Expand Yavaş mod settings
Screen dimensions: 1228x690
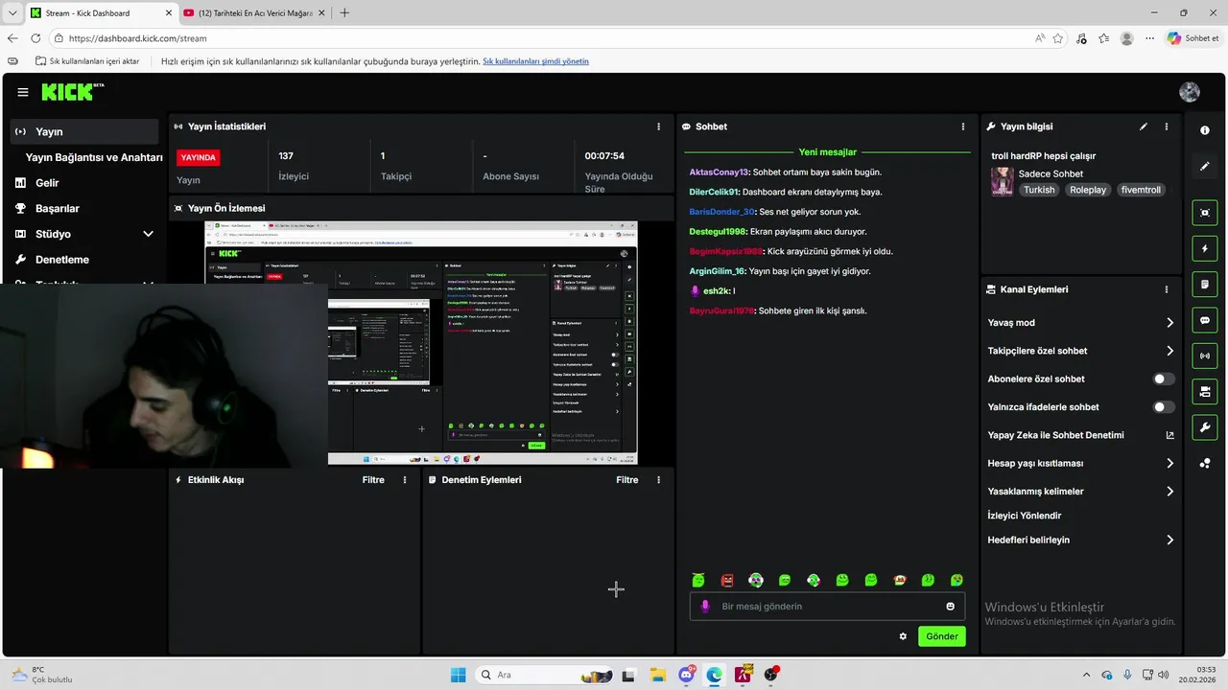click(x=1169, y=323)
